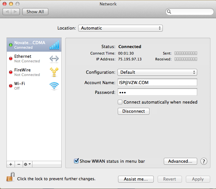Click the Password field

coord(157,92)
